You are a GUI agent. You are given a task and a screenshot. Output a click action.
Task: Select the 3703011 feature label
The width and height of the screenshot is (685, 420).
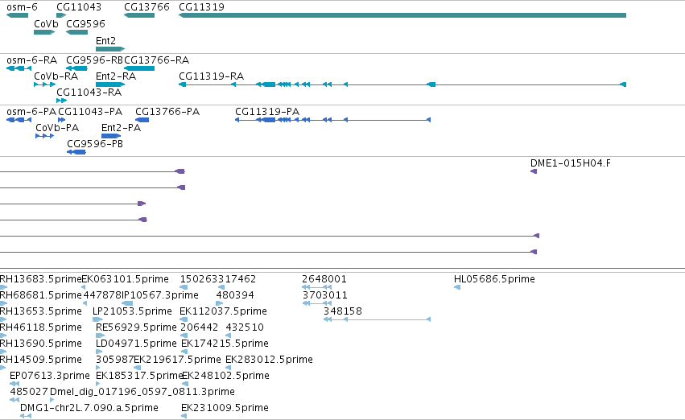325,295
